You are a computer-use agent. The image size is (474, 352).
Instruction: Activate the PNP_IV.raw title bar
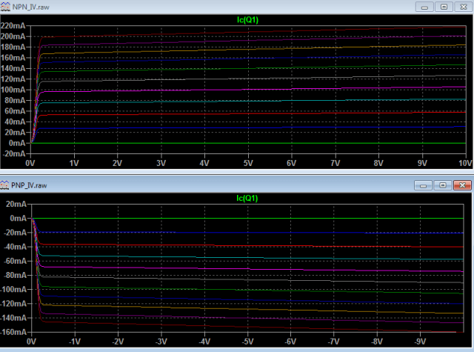pos(222,184)
